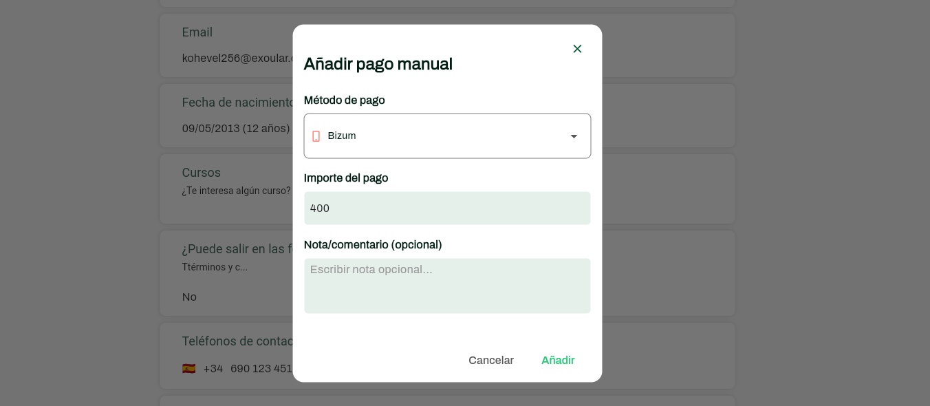Viewport: 930px width, 406px height.
Task: Expand the payment method dropdown arrow
Action: 573,136
